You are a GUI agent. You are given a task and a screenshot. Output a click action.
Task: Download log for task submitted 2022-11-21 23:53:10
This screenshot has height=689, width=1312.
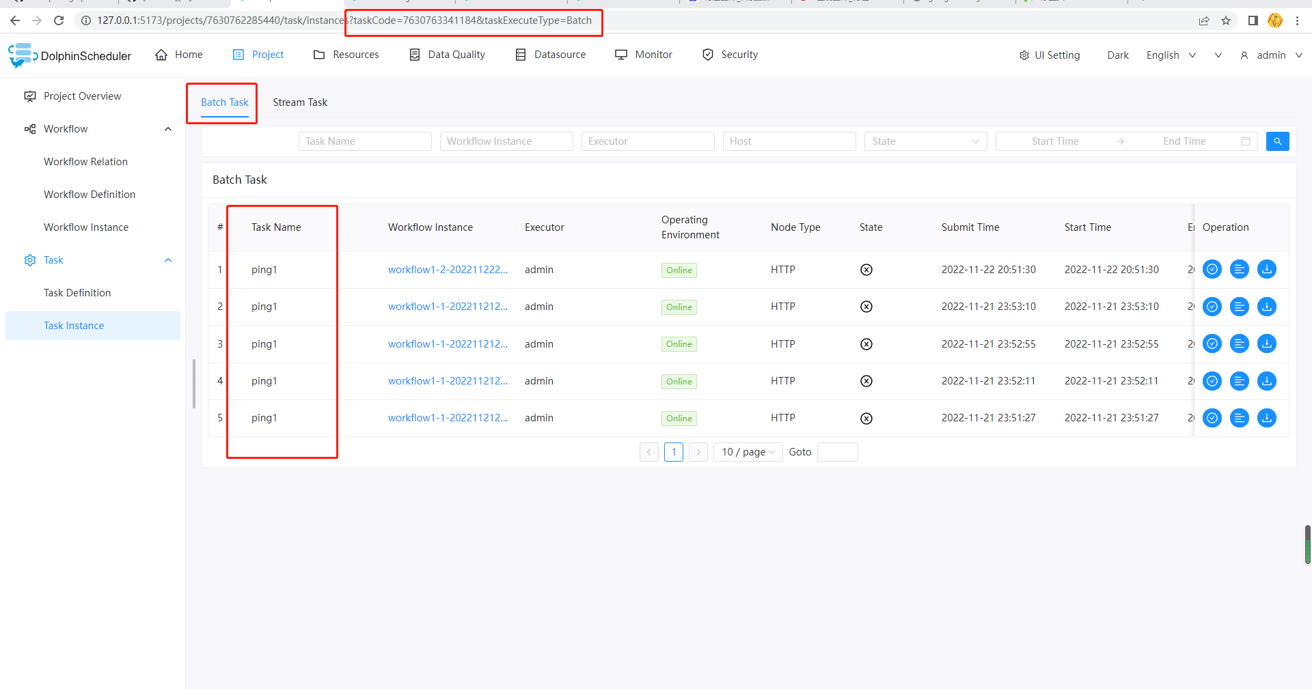(1266, 307)
